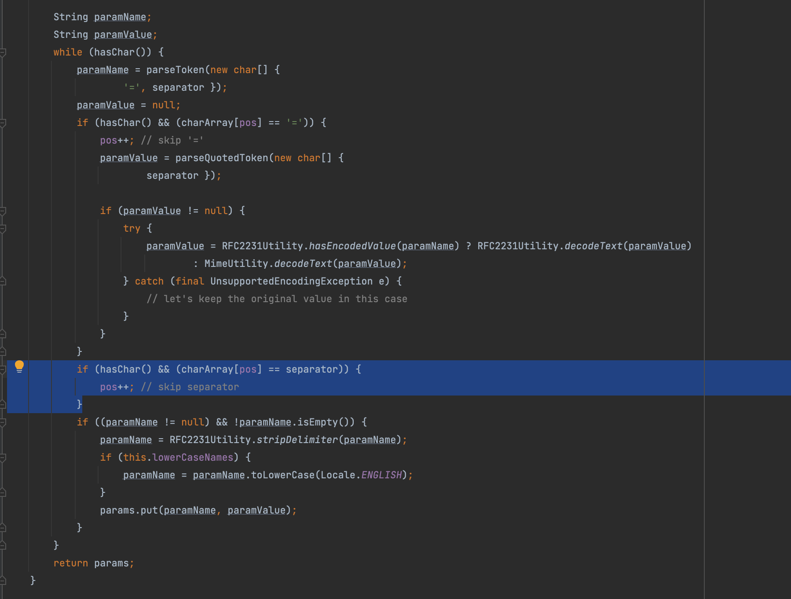Collapse the if (paramValue != null) fold marker
This screenshot has width=791, height=599.
[x=3, y=211]
